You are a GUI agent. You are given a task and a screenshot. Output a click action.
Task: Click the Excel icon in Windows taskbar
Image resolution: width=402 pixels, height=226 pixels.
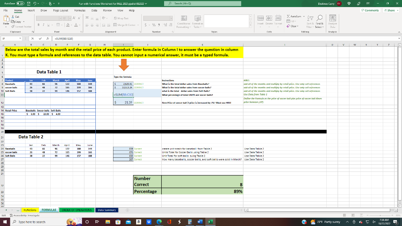tap(210, 222)
